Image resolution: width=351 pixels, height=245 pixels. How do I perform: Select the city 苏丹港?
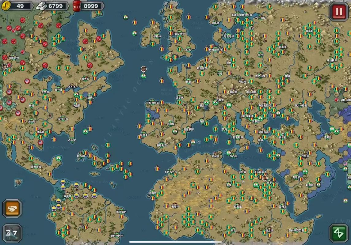click(283, 207)
